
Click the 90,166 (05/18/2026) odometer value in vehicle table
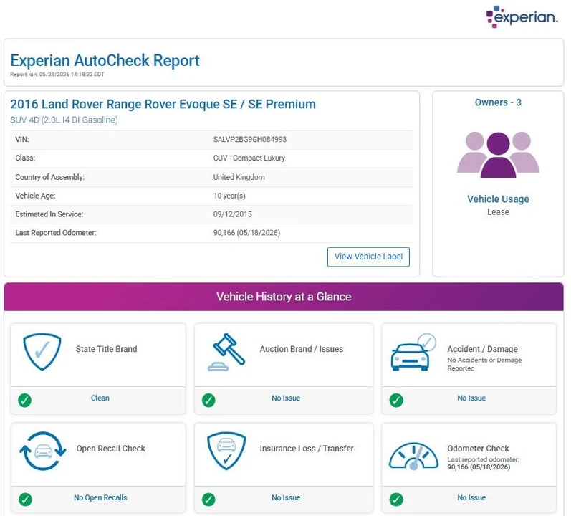point(246,233)
